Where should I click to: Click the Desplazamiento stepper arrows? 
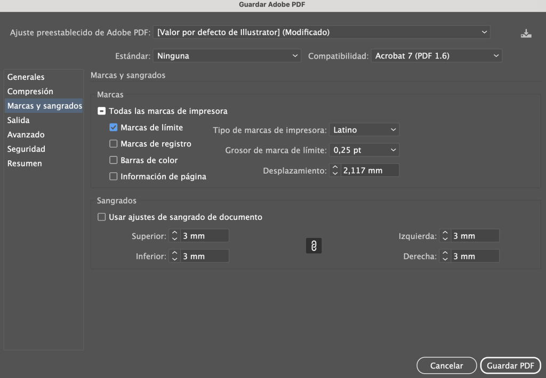pos(335,170)
